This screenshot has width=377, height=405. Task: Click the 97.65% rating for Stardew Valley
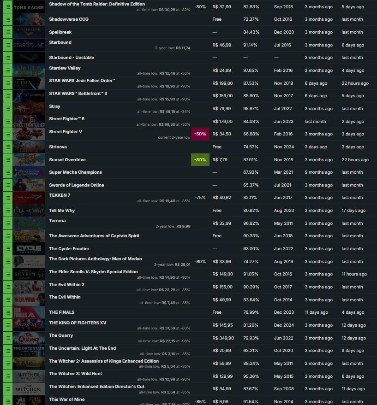251,70
